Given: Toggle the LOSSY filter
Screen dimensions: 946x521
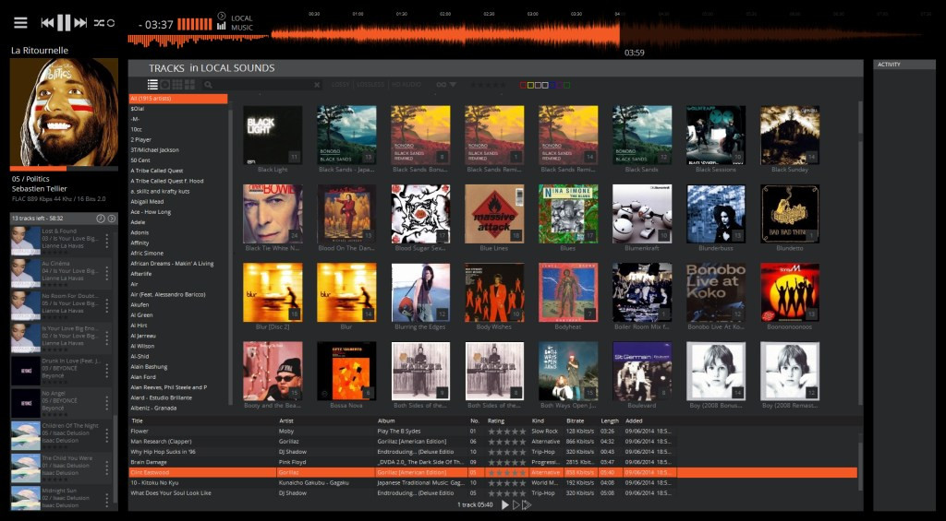Looking at the screenshot, I should coord(340,85).
